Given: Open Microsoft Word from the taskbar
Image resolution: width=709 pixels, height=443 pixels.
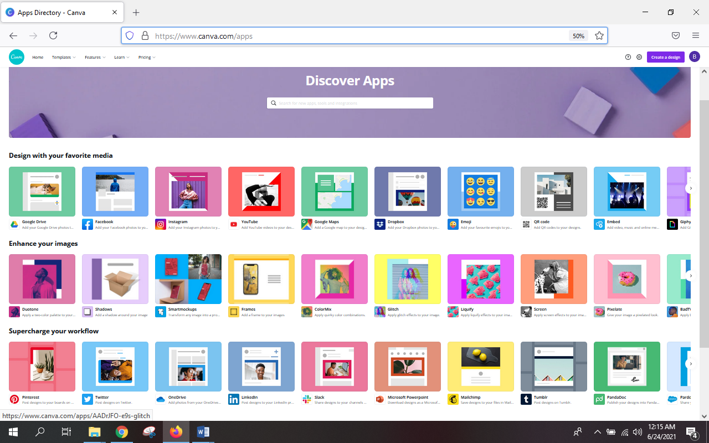Looking at the screenshot, I should tap(203, 432).
